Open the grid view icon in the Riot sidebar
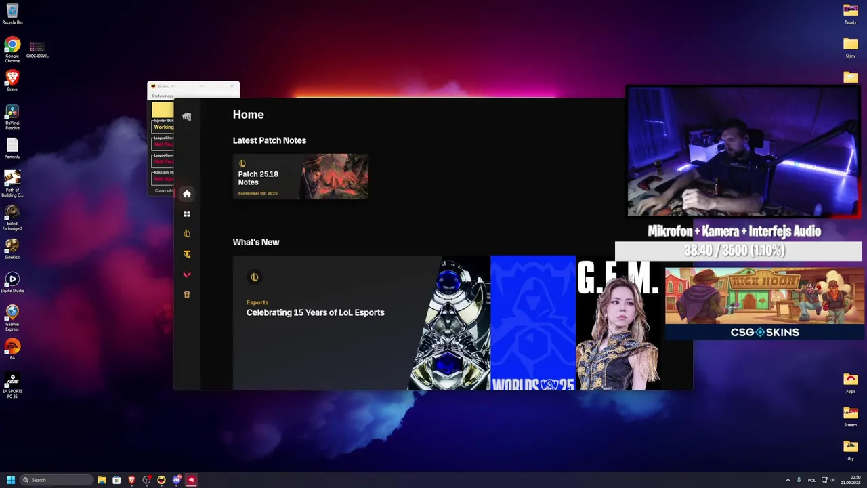The width and height of the screenshot is (867, 488). pyautogui.click(x=187, y=214)
